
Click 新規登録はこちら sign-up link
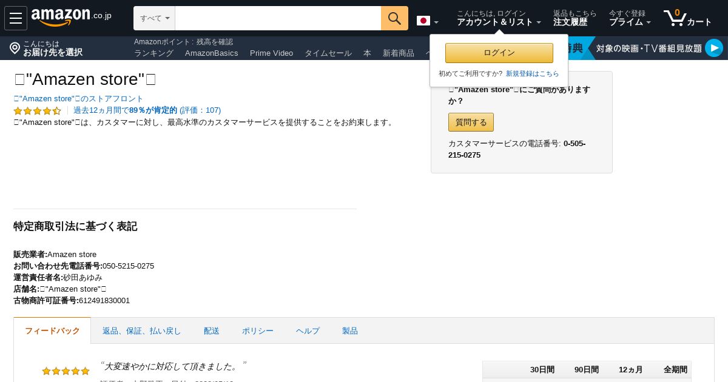(x=533, y=73)
